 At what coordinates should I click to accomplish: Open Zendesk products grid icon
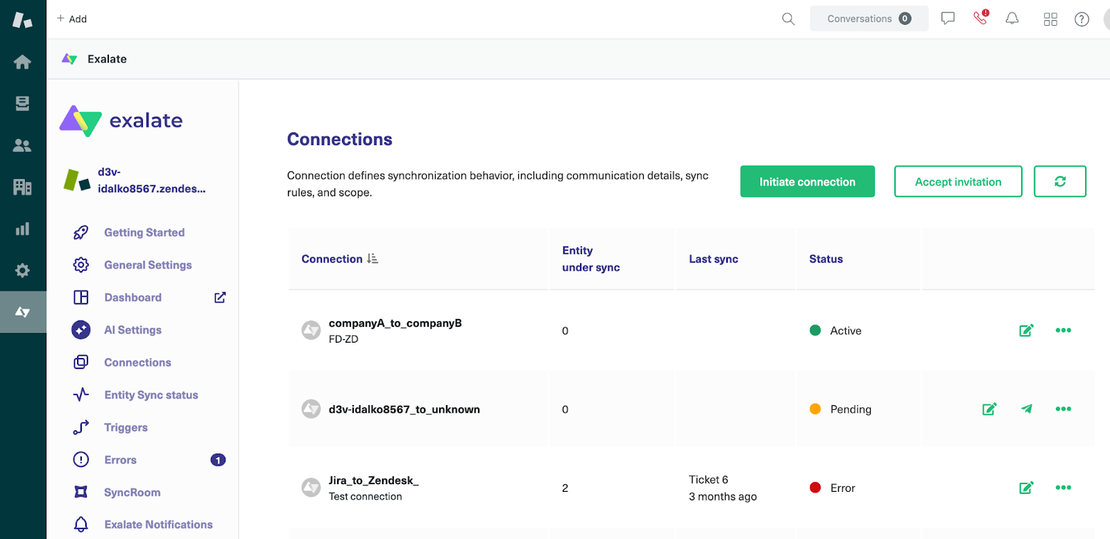[1050, 19]
